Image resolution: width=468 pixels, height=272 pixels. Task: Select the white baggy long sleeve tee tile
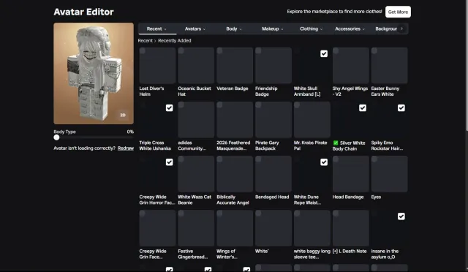[312, 228]
